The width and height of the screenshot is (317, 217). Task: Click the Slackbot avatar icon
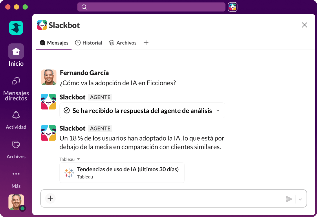tap(49, 102)
